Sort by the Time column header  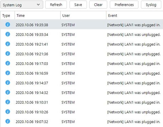pos(38,16)
